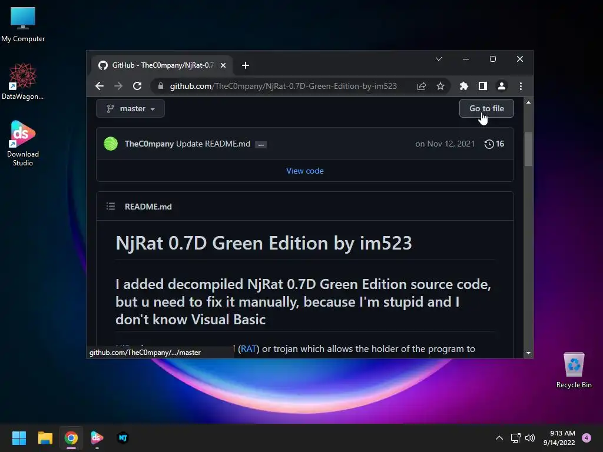
Task: Select My Computer desktop icon
Action: click(x=23, y=25)
